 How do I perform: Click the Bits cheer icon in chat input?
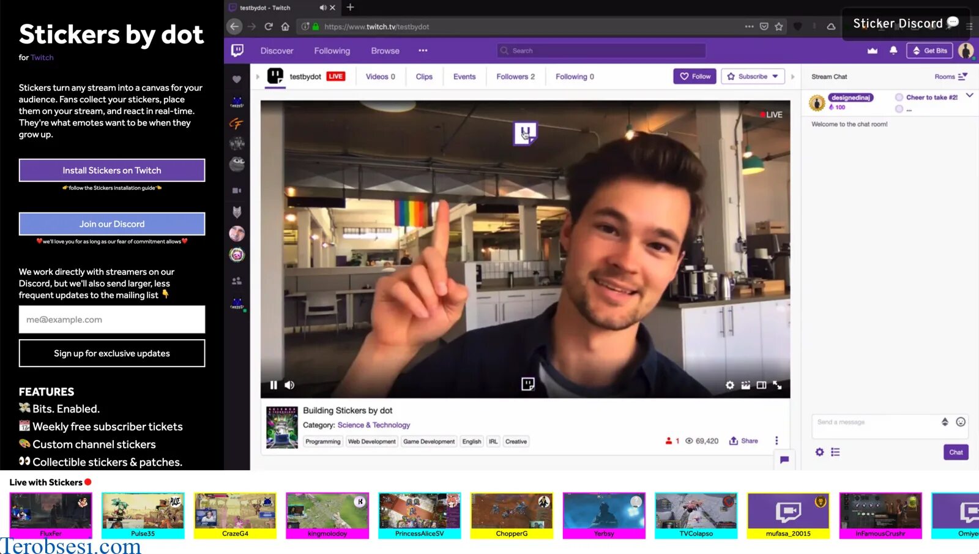click(x=945, y=422)
